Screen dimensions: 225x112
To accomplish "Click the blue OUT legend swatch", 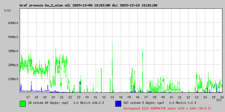I will [118, 103].
